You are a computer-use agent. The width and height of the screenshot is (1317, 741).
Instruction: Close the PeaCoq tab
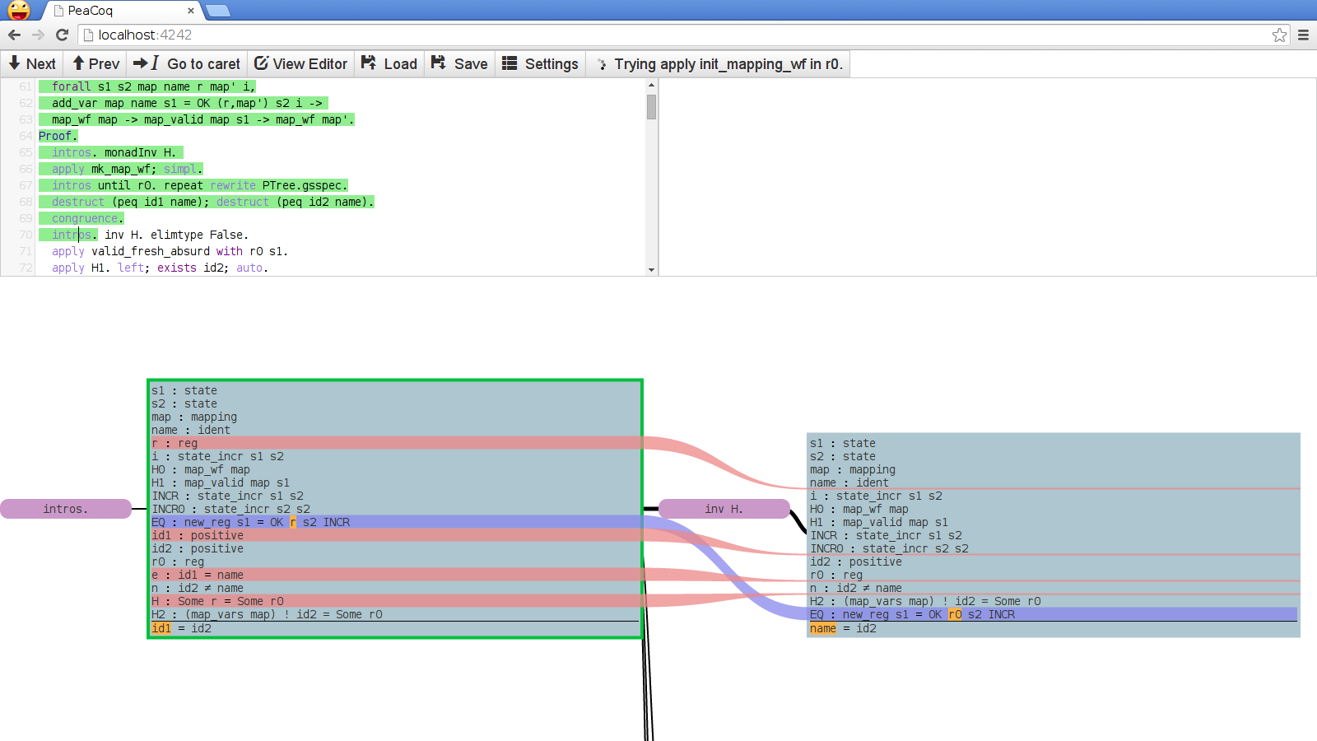[x=191, y=11]
